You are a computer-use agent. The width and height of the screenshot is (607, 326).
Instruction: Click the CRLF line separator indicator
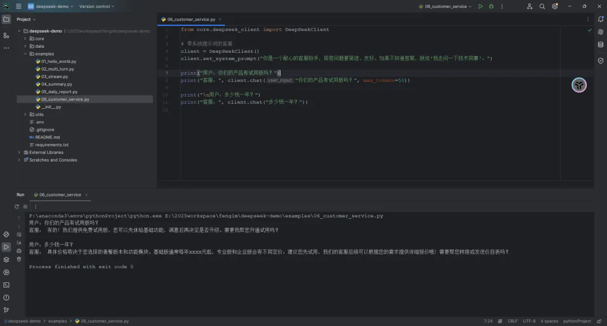click(513, 321)
